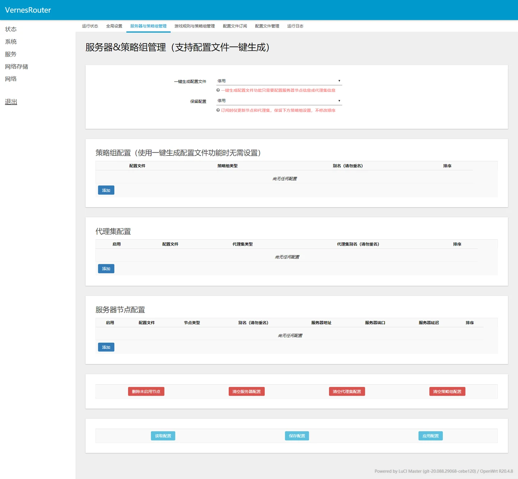Add a new 策略组配置 entry
This screenshot has height=479, width=518.
106,190
